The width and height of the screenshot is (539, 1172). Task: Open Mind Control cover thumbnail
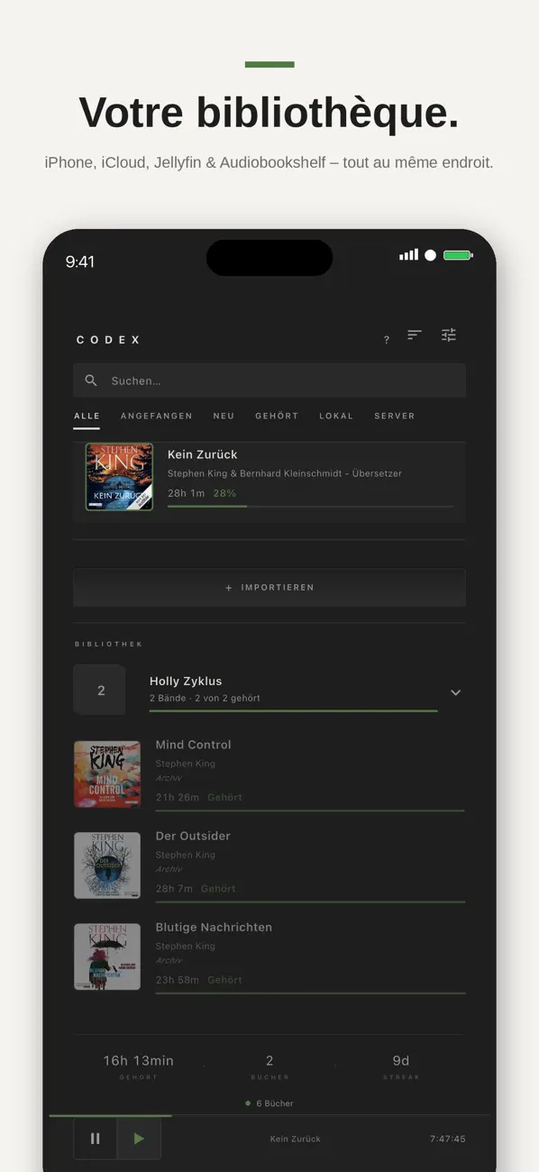coord(107,774)
